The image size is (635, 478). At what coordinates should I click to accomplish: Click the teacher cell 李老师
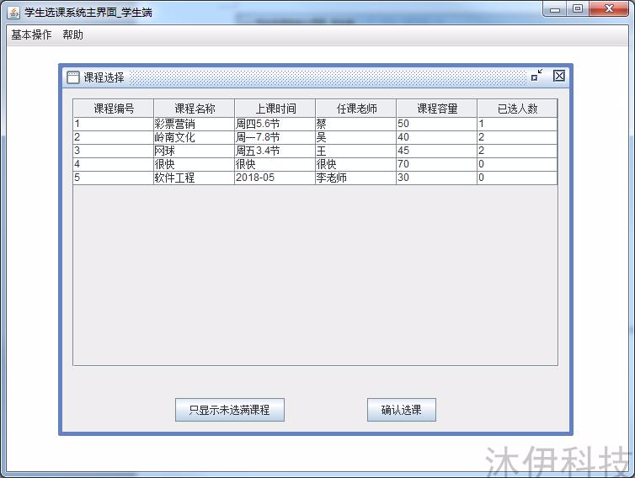point(355,178)
